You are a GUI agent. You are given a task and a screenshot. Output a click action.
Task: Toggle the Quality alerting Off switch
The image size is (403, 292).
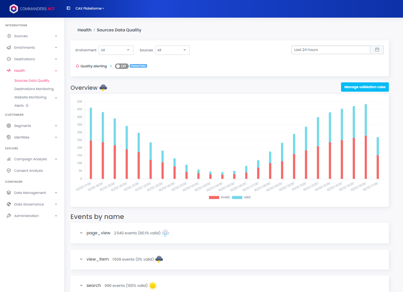[x=122, y=66]
